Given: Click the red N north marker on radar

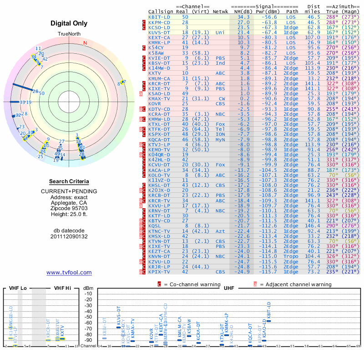Looking at the screenshot, I should tap(85, 43).
